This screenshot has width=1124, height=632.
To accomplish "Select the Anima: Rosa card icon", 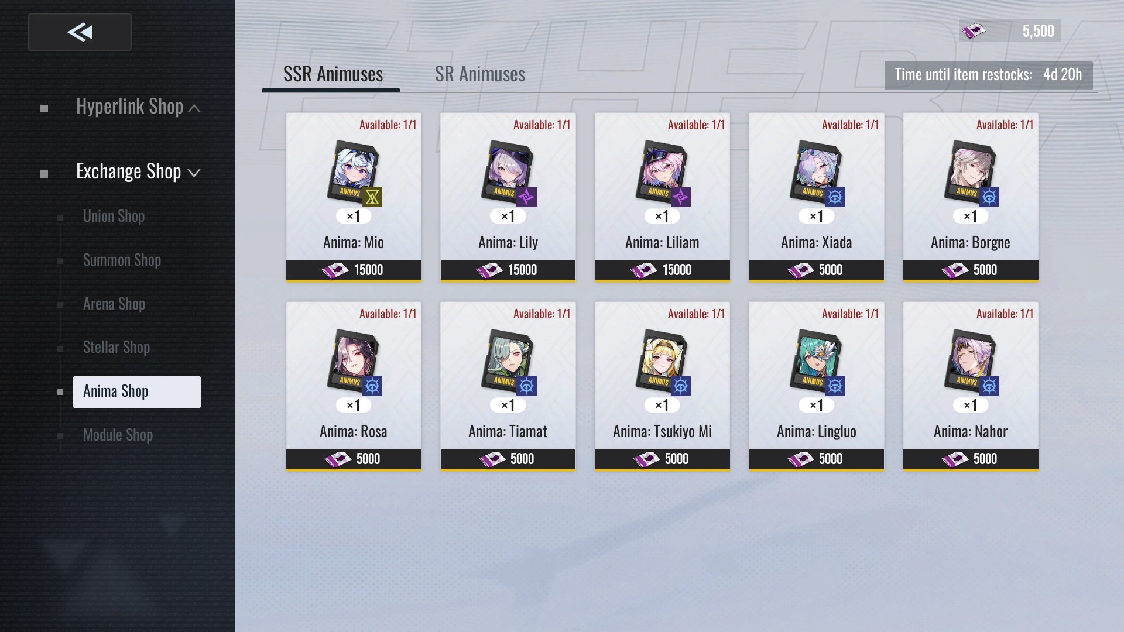I will click(x=354, y=362).
